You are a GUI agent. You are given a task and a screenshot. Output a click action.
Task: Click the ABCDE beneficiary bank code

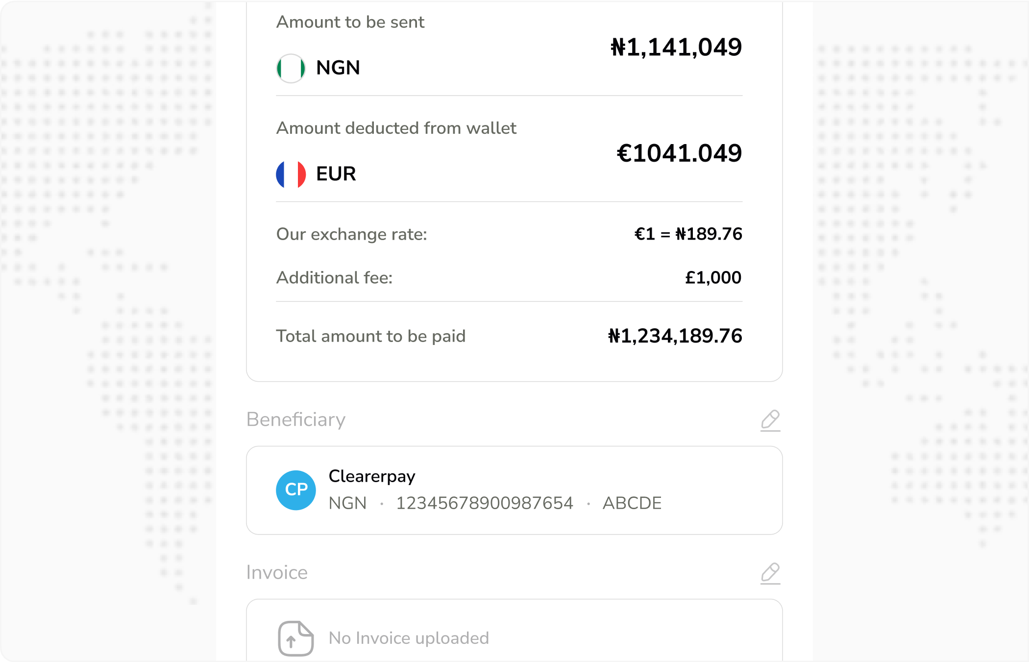632,503
